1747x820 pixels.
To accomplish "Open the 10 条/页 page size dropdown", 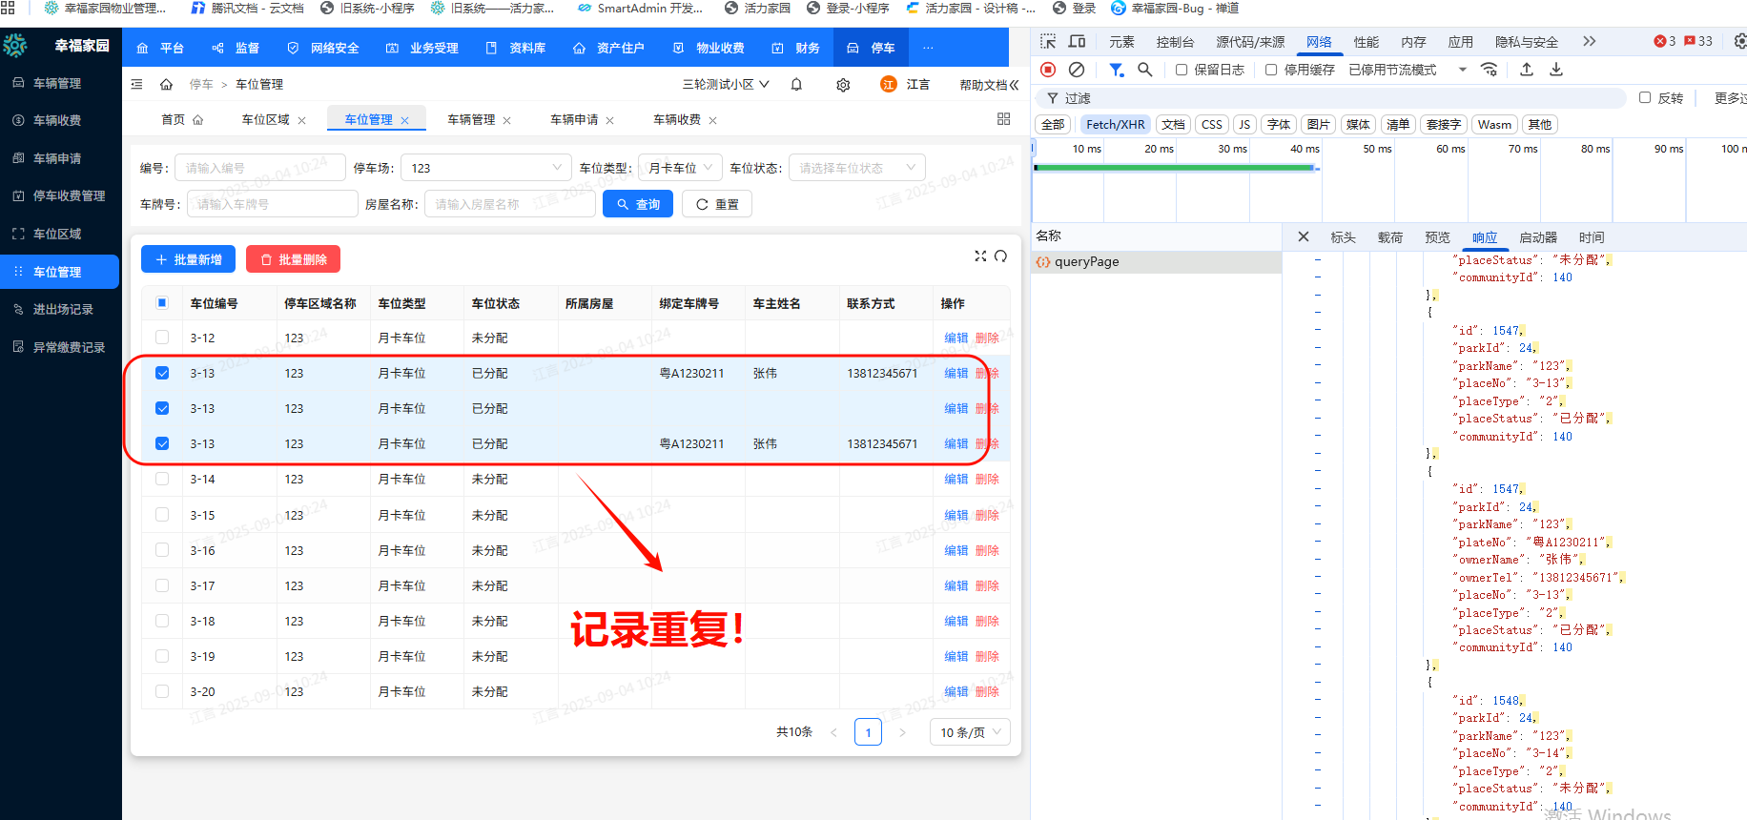I will pos(969,732).
